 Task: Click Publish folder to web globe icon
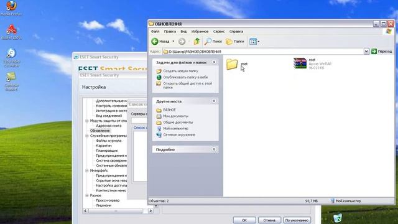159,77
